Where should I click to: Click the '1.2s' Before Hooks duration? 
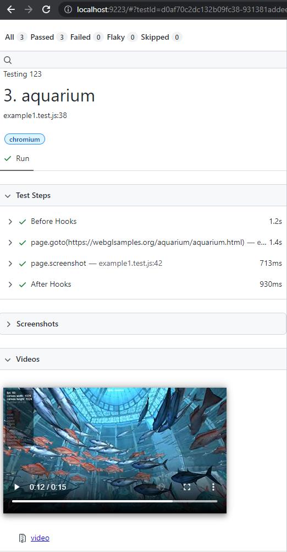[275, 222]
